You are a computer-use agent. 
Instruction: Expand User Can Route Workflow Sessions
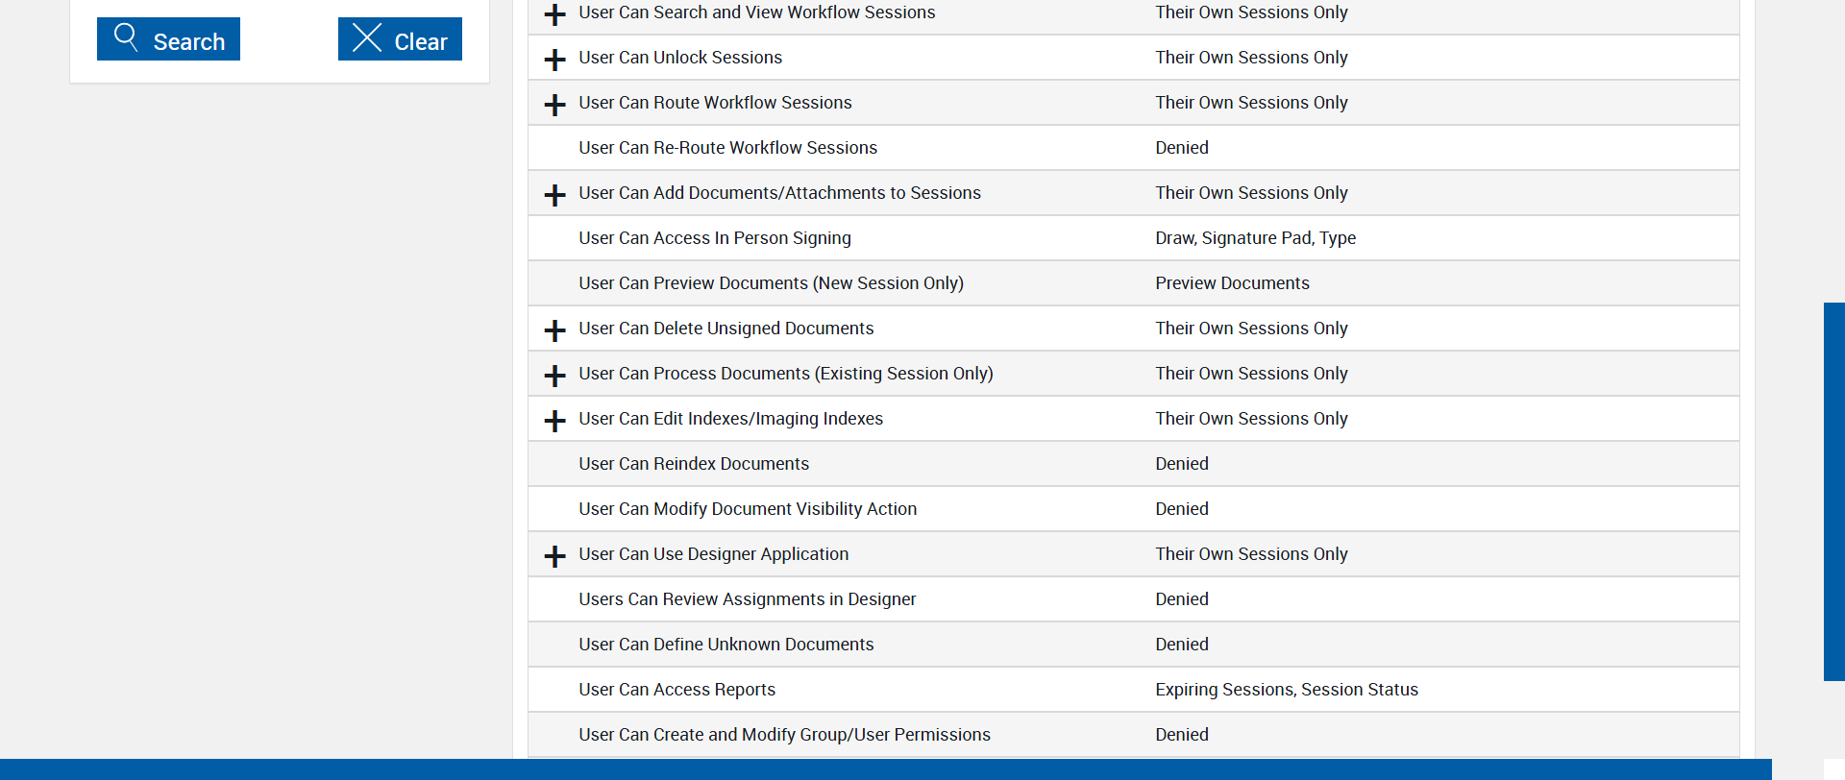[x=554, y=105]
